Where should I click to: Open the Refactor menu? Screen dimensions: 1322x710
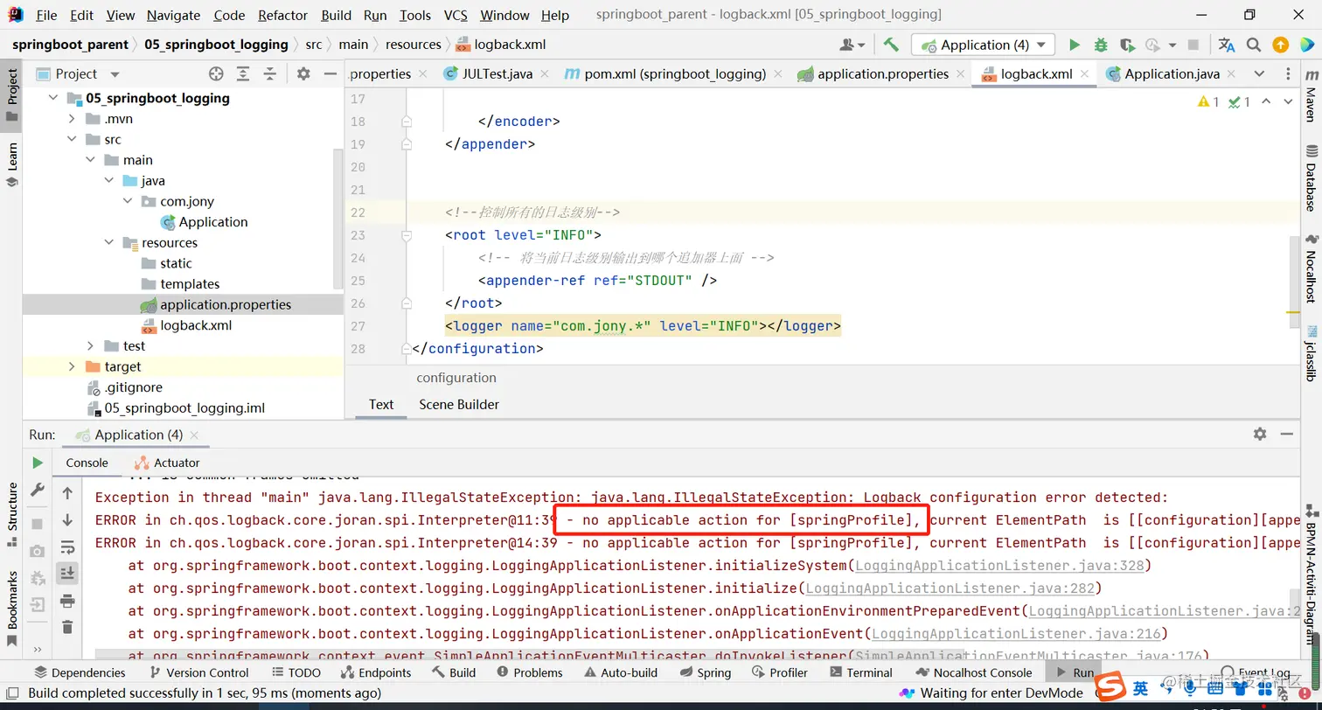pyautogui.click(x=282, y=15)
